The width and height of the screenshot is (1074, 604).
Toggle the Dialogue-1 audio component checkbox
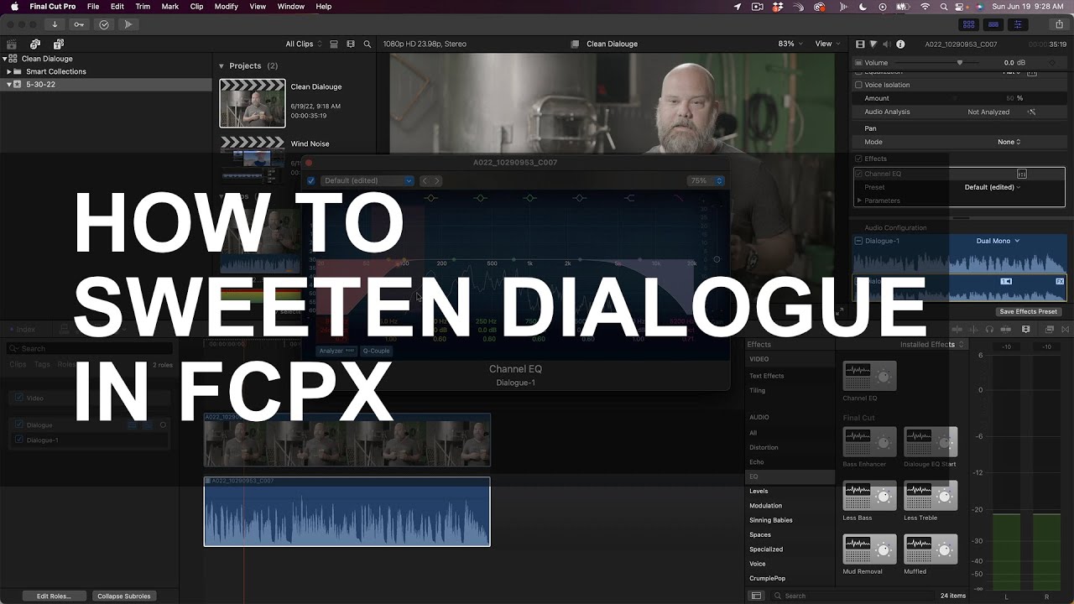click(858, 241)
